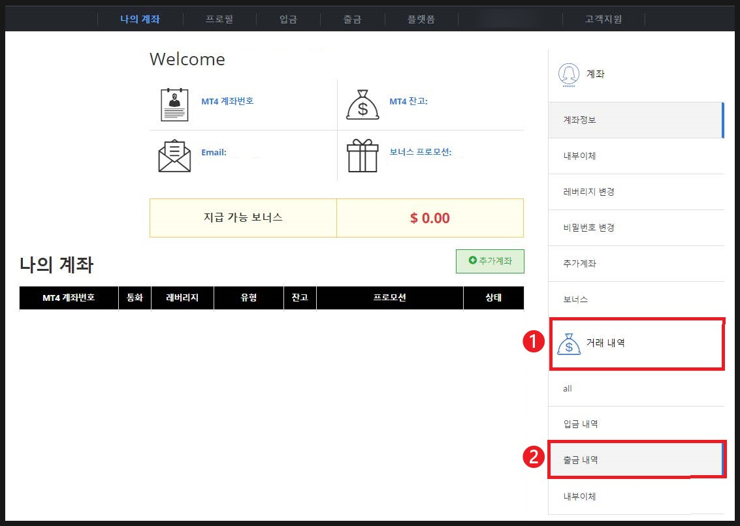Open the 입금 tab in top navigation
The image size is (740, 526).
click(288, 20)
